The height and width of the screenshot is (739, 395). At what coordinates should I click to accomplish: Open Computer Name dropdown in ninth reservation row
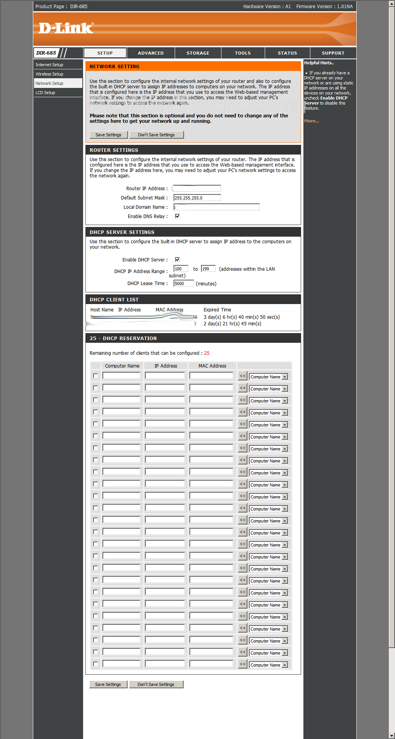coord(269,473)
